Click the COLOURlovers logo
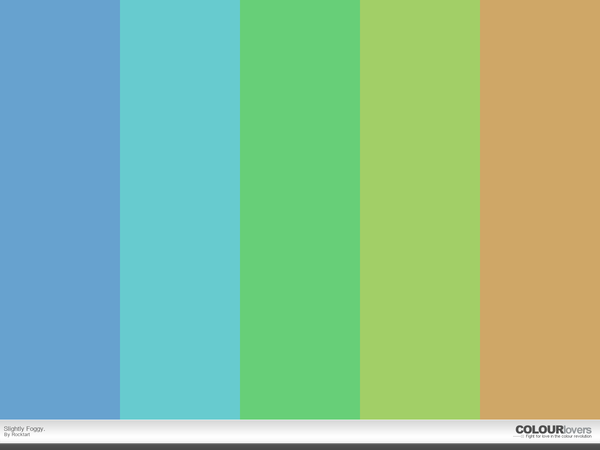Screen dimensions: 600x450 click(x=553, y=430)
